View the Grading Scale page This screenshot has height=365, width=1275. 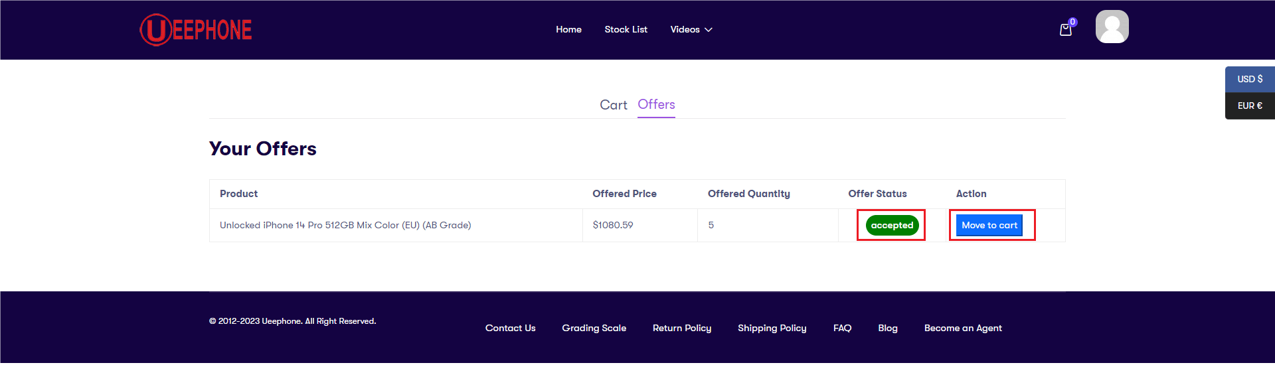pyautogui.click(x=594, y=328)
